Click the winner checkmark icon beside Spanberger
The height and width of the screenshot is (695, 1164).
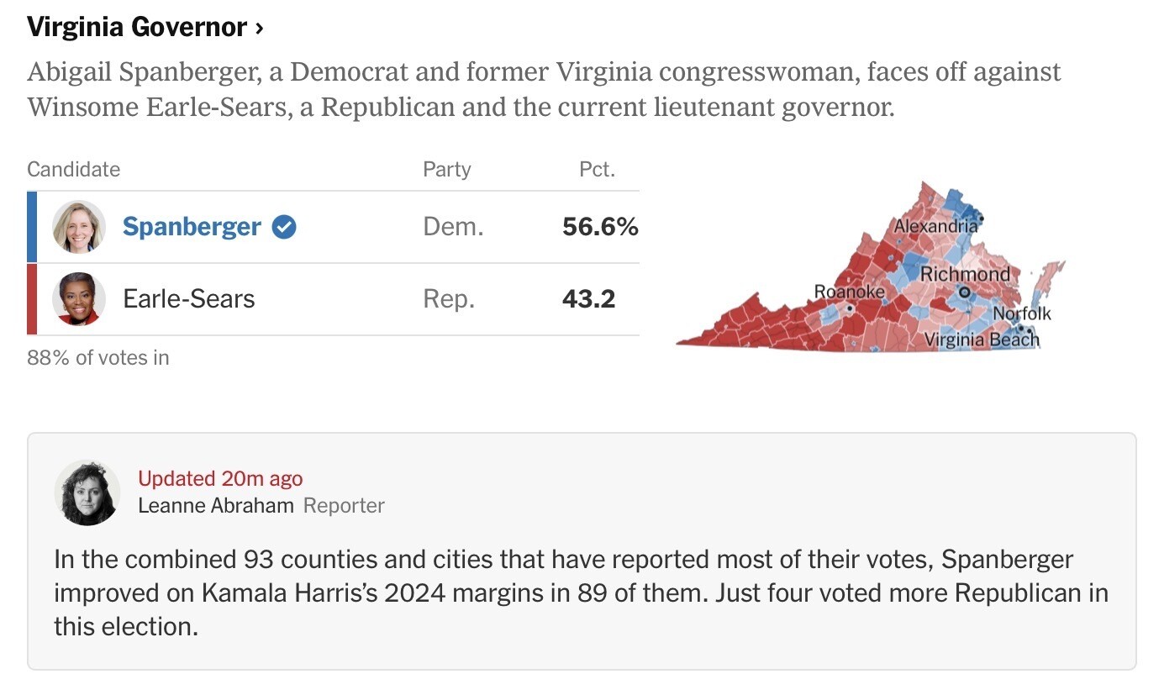click(284, 227)
